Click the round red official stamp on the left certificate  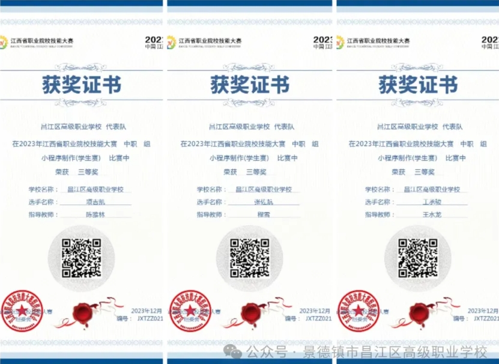pos(21,314)
